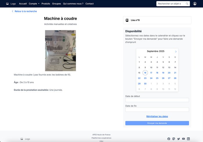Screen dimensions: 203x142
Task: Select September 28 in the calendar
Action: [x=175, y=78]
